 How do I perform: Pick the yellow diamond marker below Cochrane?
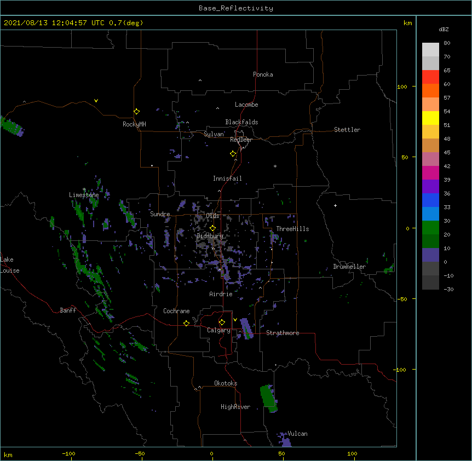point(186,323)
